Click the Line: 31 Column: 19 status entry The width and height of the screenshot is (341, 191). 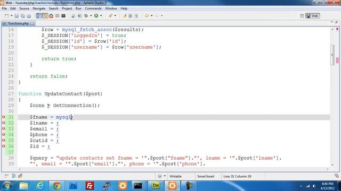click(x=237, y=176)
